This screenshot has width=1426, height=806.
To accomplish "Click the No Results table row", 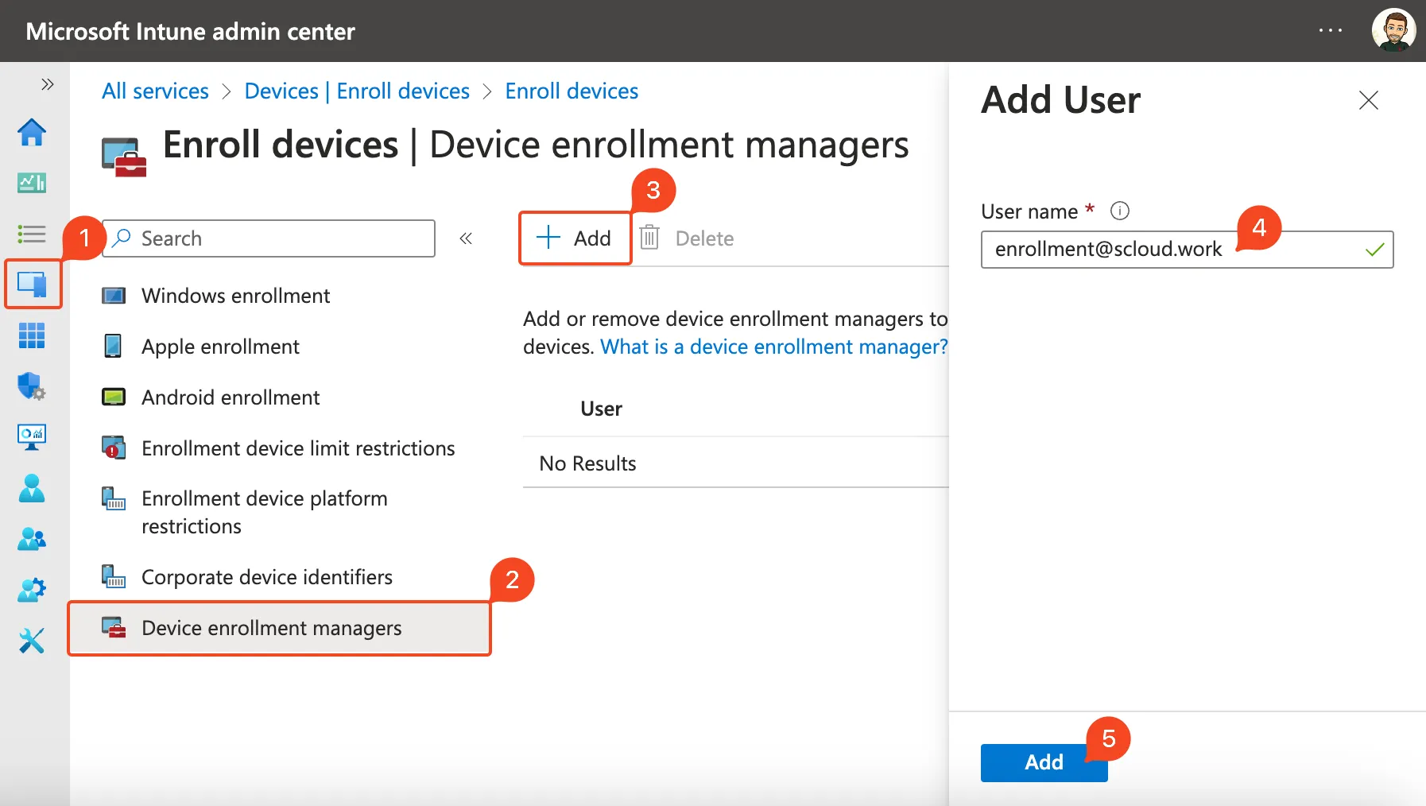I will [x=735, y=463].
